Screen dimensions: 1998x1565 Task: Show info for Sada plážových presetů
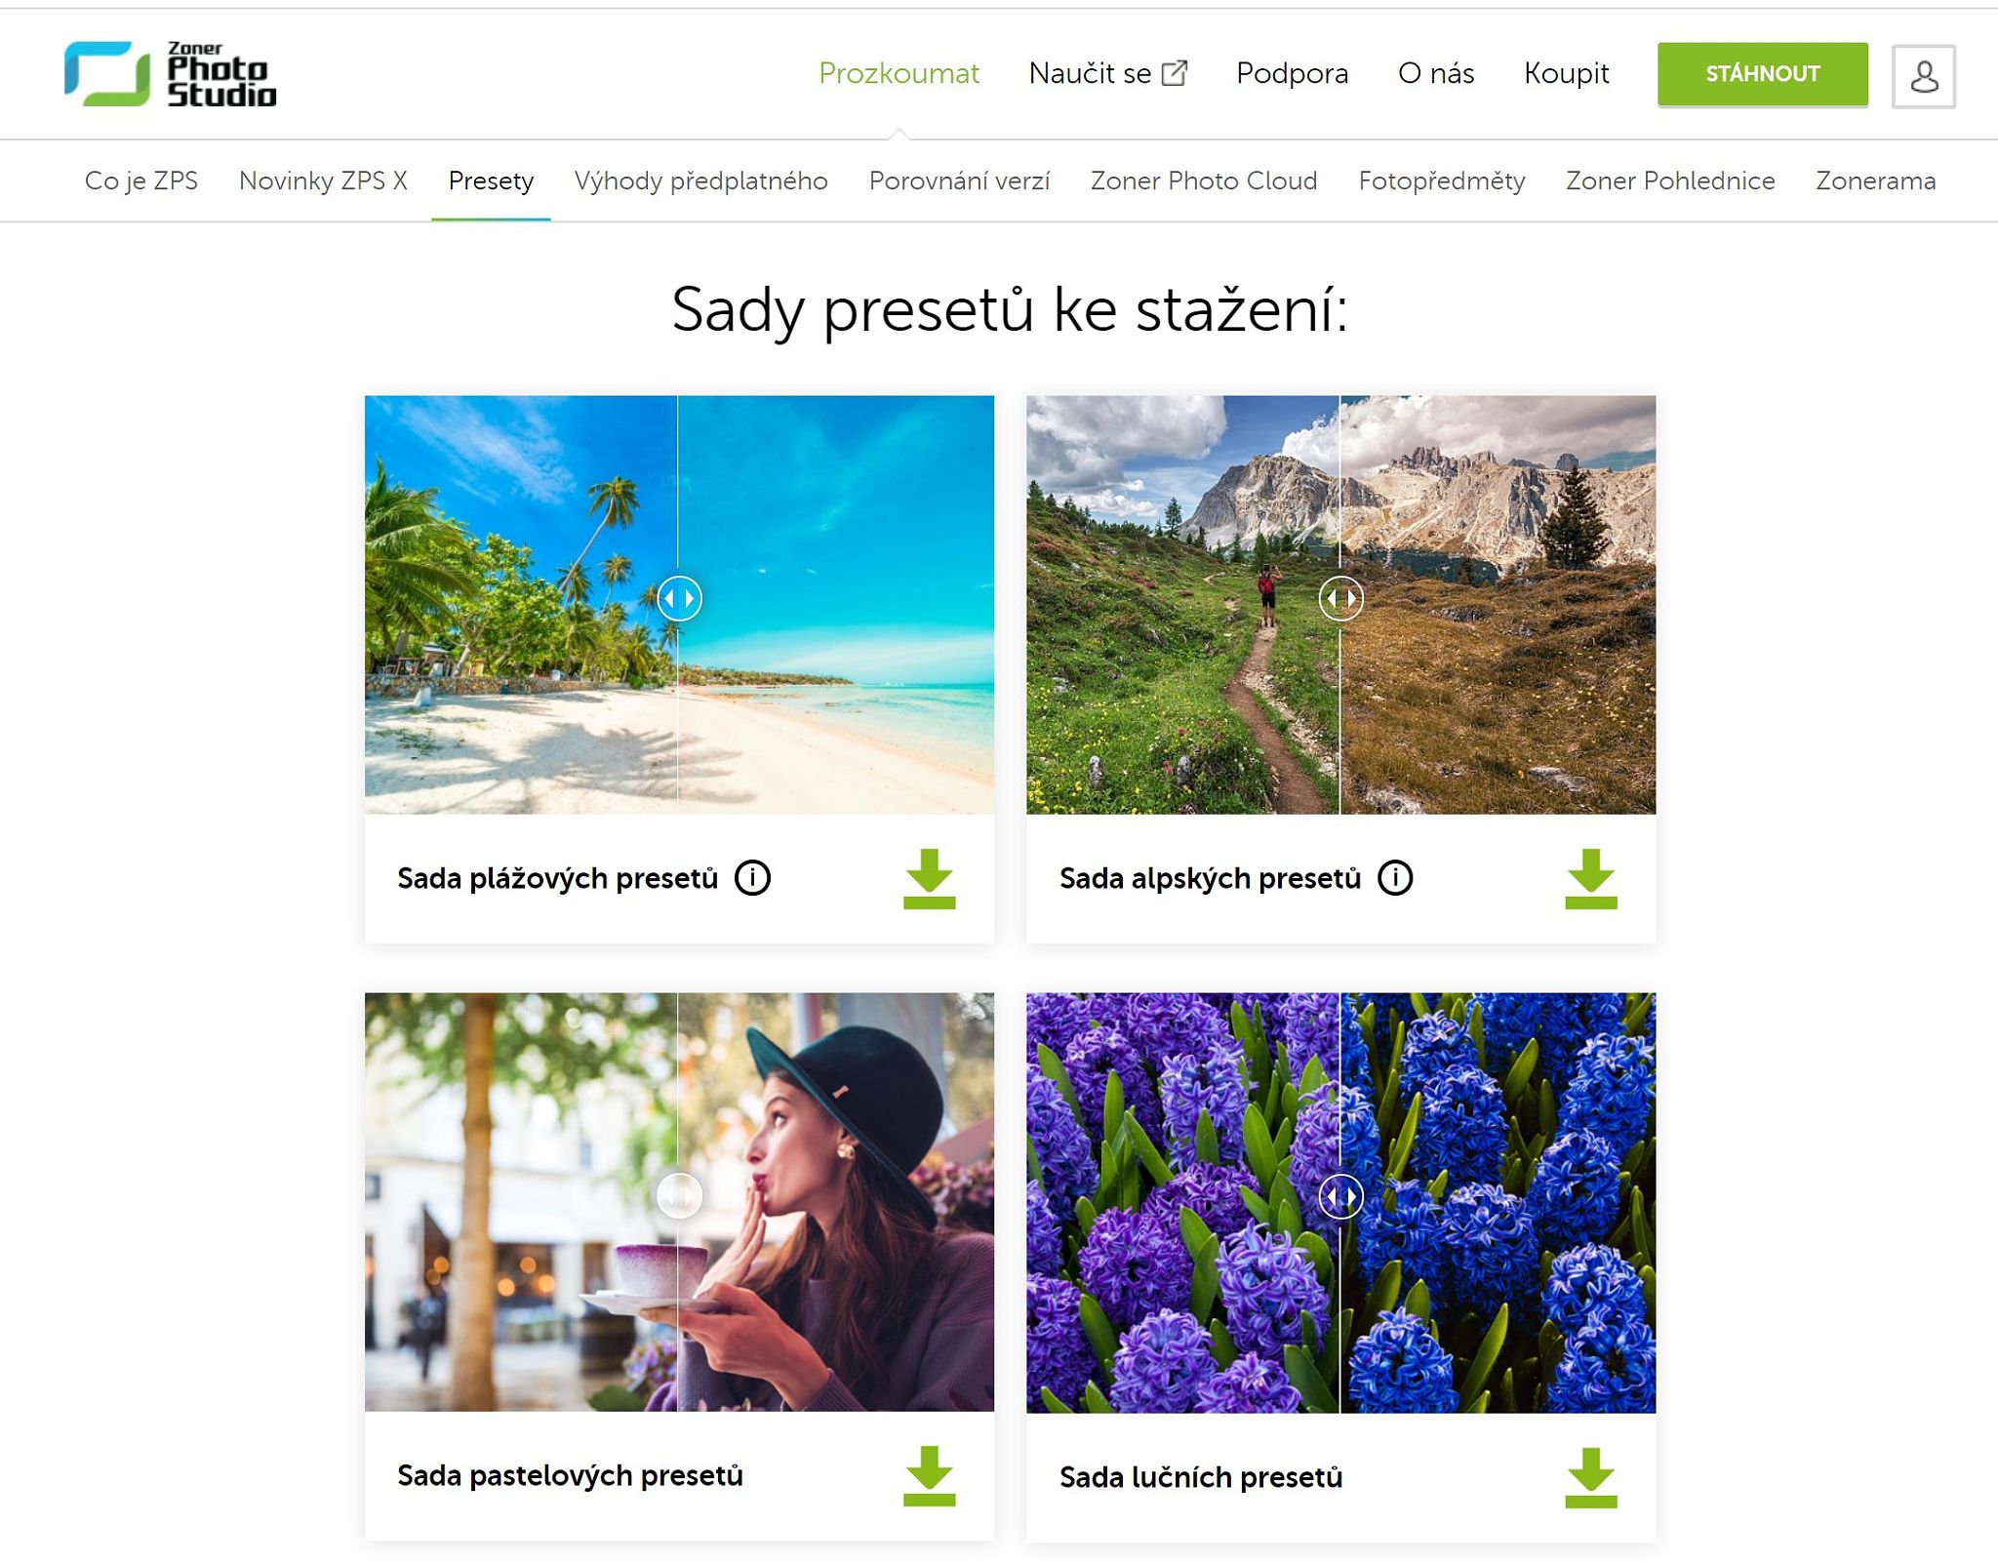coord(752,878)
